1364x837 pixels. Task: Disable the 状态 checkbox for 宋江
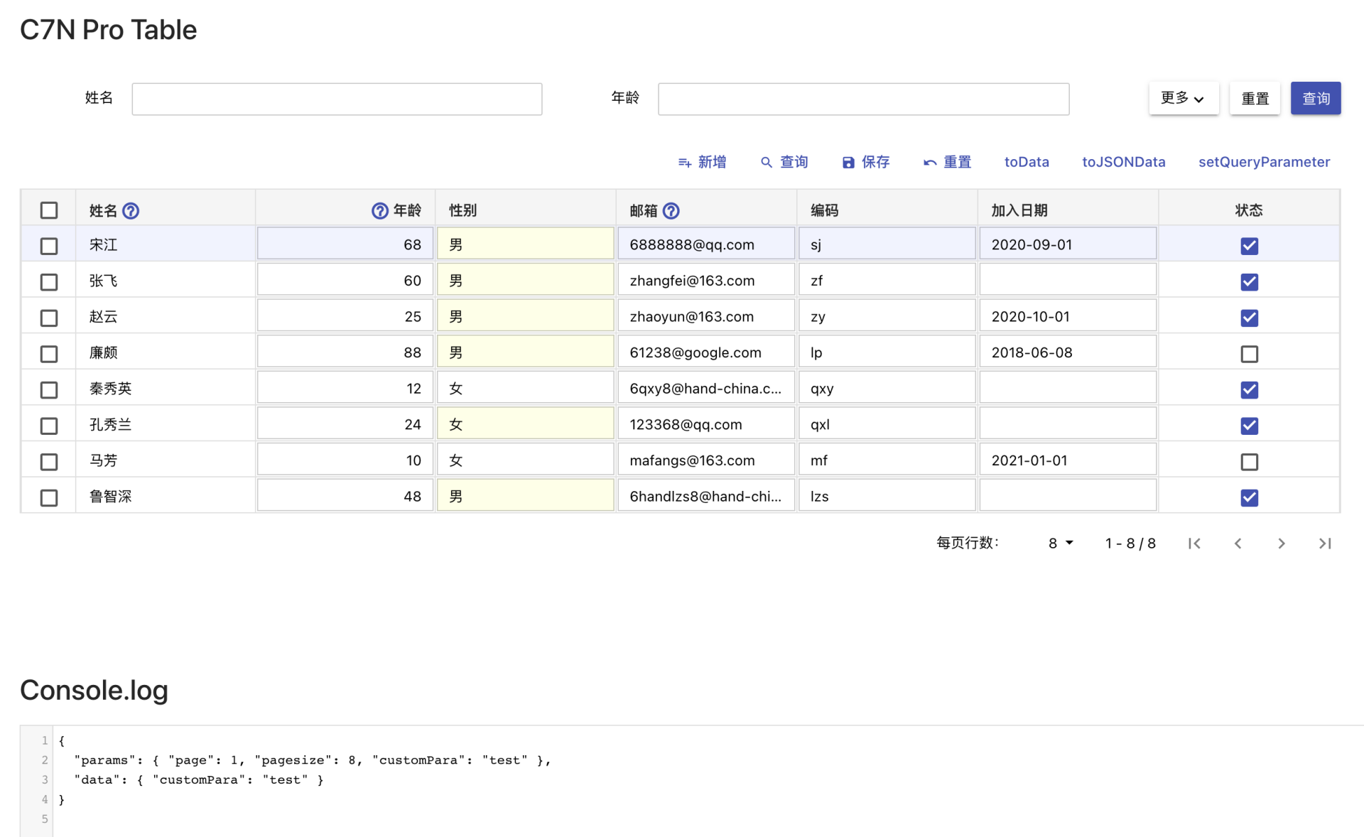[1249, 245]
